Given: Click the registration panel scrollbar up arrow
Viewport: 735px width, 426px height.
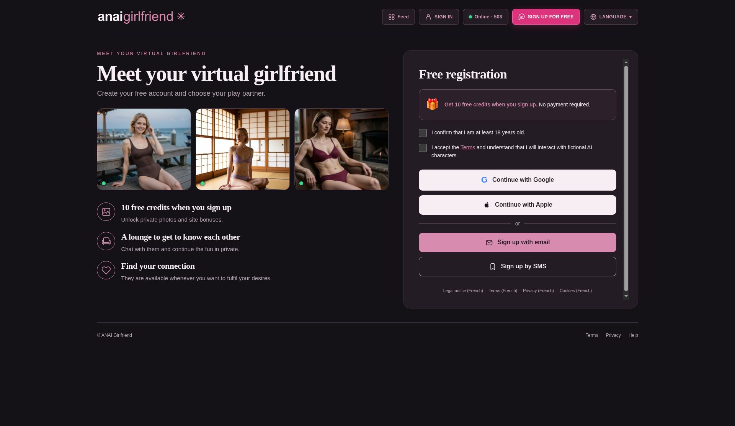Looking at the screenshot, I should [626, 62].
